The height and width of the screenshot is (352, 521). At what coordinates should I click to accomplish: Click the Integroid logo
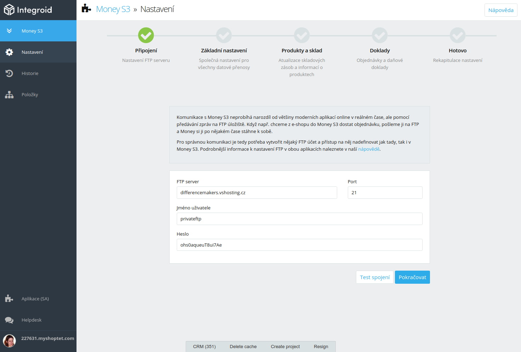28,10
